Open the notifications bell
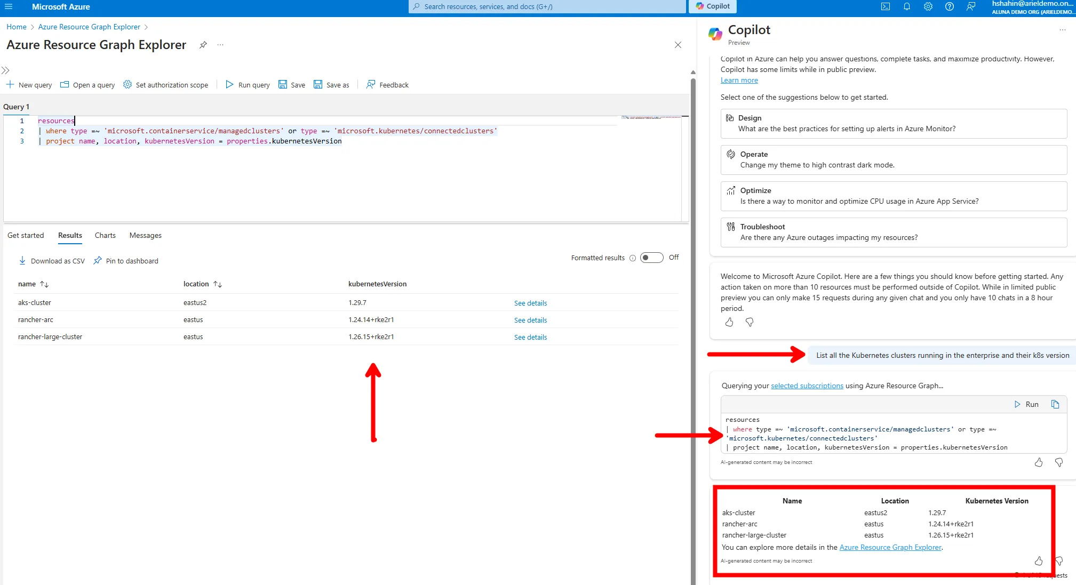The image size is (1076, 585). [907, 6]
